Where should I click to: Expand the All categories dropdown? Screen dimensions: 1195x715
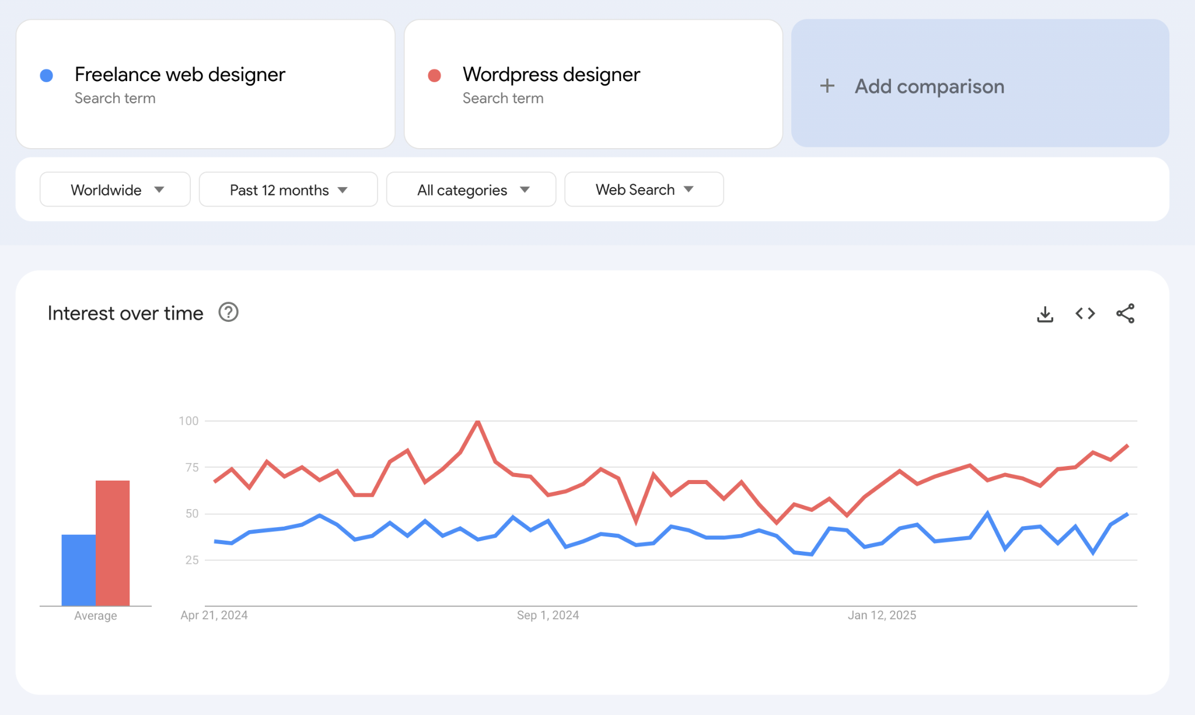471,189
